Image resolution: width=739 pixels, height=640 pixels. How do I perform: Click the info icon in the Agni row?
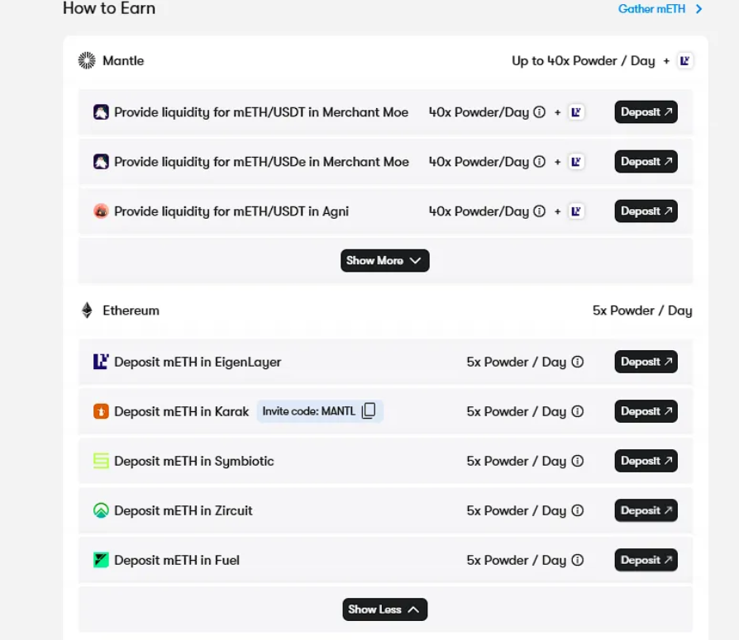tap(540, 211)
